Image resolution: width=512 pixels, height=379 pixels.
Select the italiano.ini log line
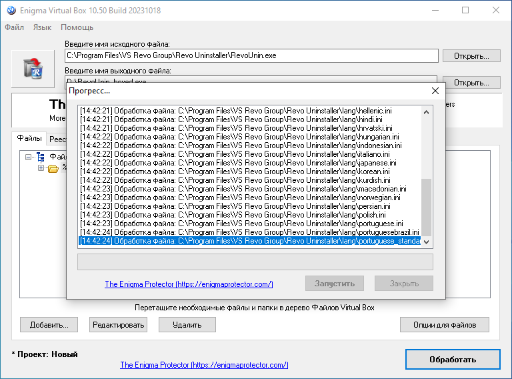click(250, 154)
